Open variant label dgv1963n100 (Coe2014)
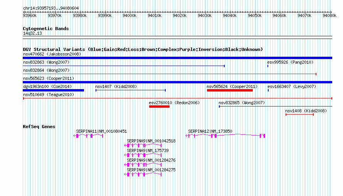This screenshot has width=343, height=196. coord(47,86)
